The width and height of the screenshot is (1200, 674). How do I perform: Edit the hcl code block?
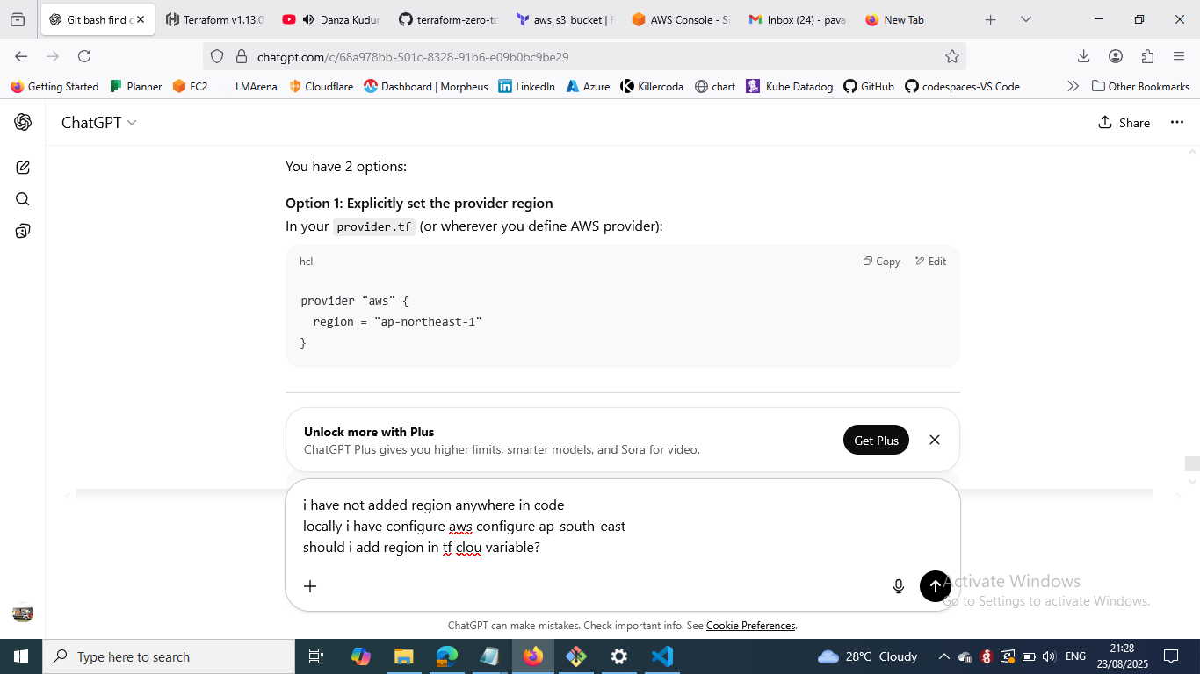[x=930, y=262]
